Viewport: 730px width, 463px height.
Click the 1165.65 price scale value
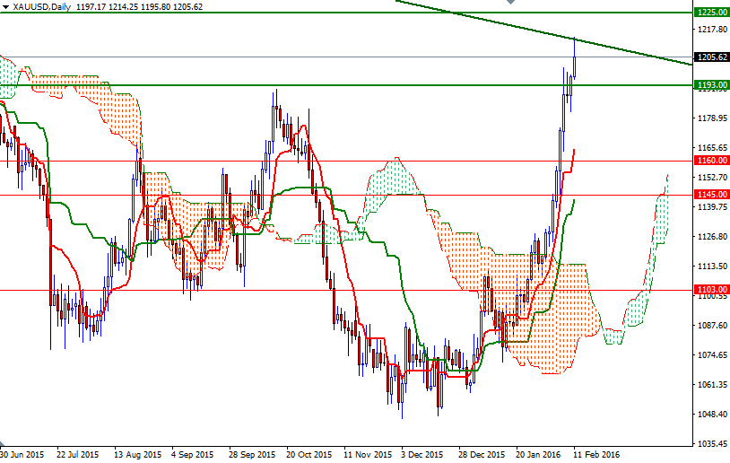pos(712,148)
